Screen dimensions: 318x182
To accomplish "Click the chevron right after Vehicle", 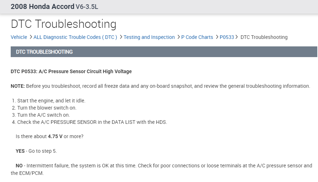I will 31,37.
